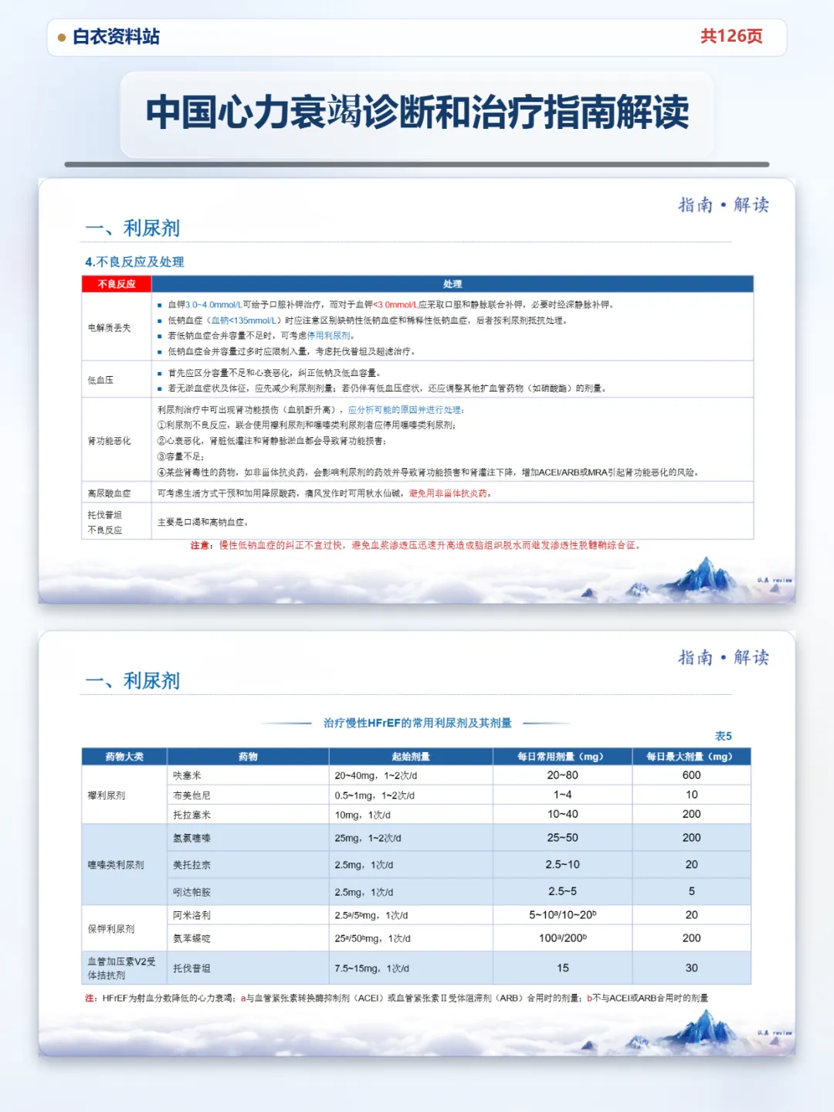Click the table title 治疗慢性HFrEF的常用利尿剂及其剂量

(418, 723)
